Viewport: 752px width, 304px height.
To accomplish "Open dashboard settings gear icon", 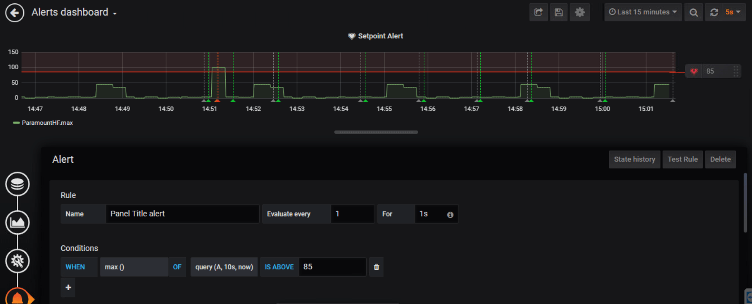I will (580, 12).
